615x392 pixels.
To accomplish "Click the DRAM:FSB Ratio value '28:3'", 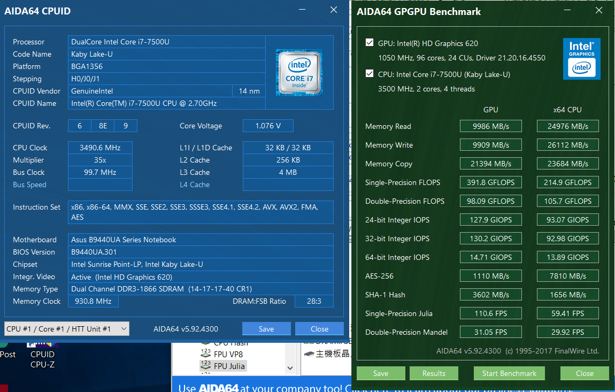I will 314,301.
